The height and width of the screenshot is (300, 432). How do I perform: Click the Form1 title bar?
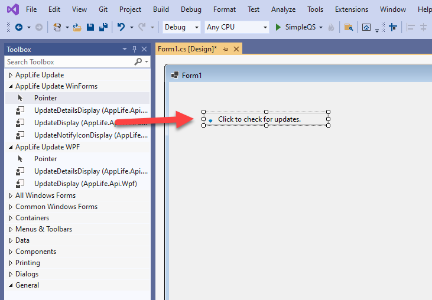pyautogui.click(x=299, y=75)
